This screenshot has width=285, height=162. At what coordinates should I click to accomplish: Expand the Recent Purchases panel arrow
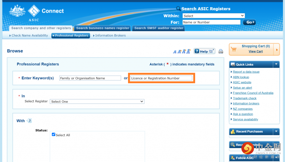pyautogui.click(x=276, y=131)
